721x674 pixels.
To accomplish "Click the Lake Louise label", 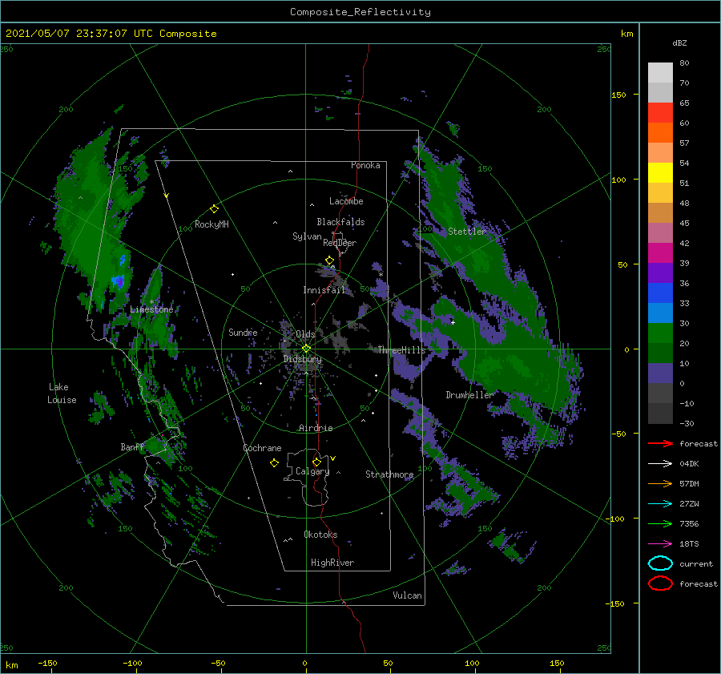I will point(62,394).
